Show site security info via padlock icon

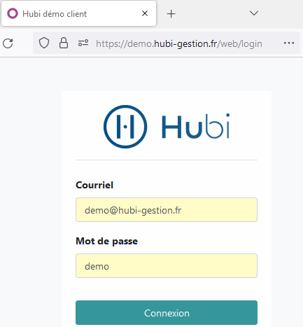tap(64, 43)
